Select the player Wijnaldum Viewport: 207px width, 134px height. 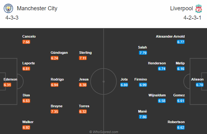pos(157,95)
